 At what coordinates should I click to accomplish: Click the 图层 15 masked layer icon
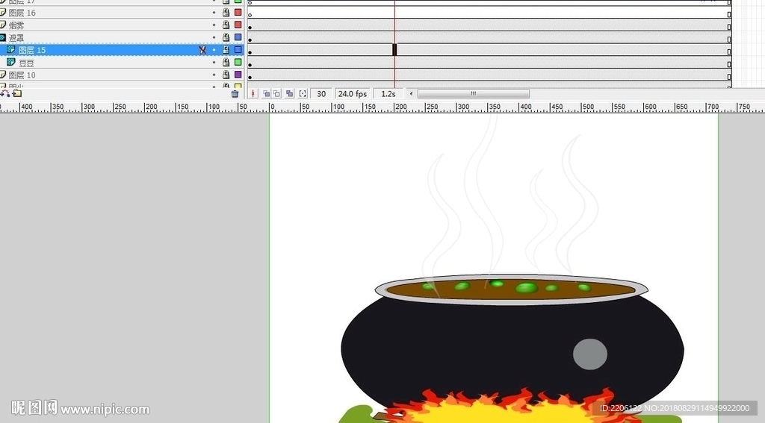(10, 50)
